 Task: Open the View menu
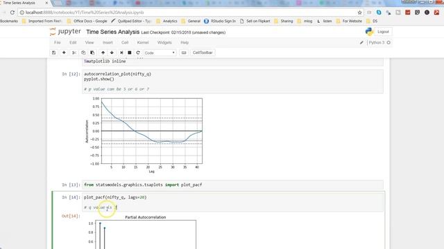[89, 43]
